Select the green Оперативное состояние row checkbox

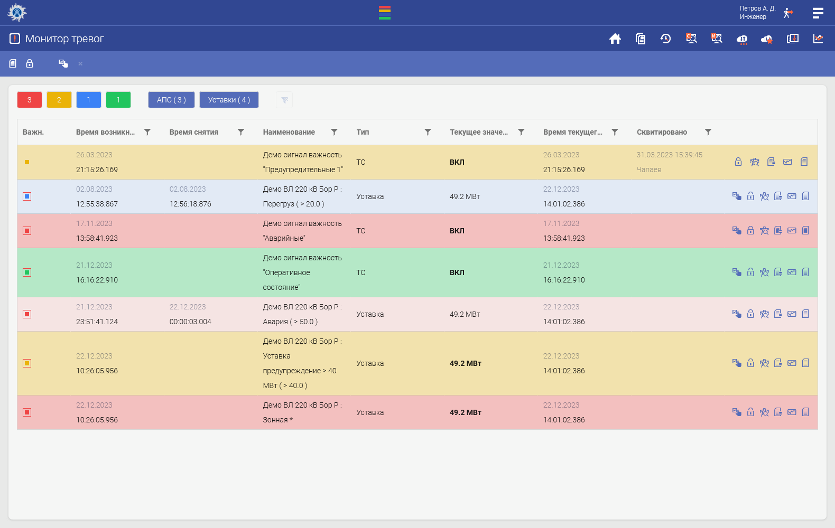point(27,272)
